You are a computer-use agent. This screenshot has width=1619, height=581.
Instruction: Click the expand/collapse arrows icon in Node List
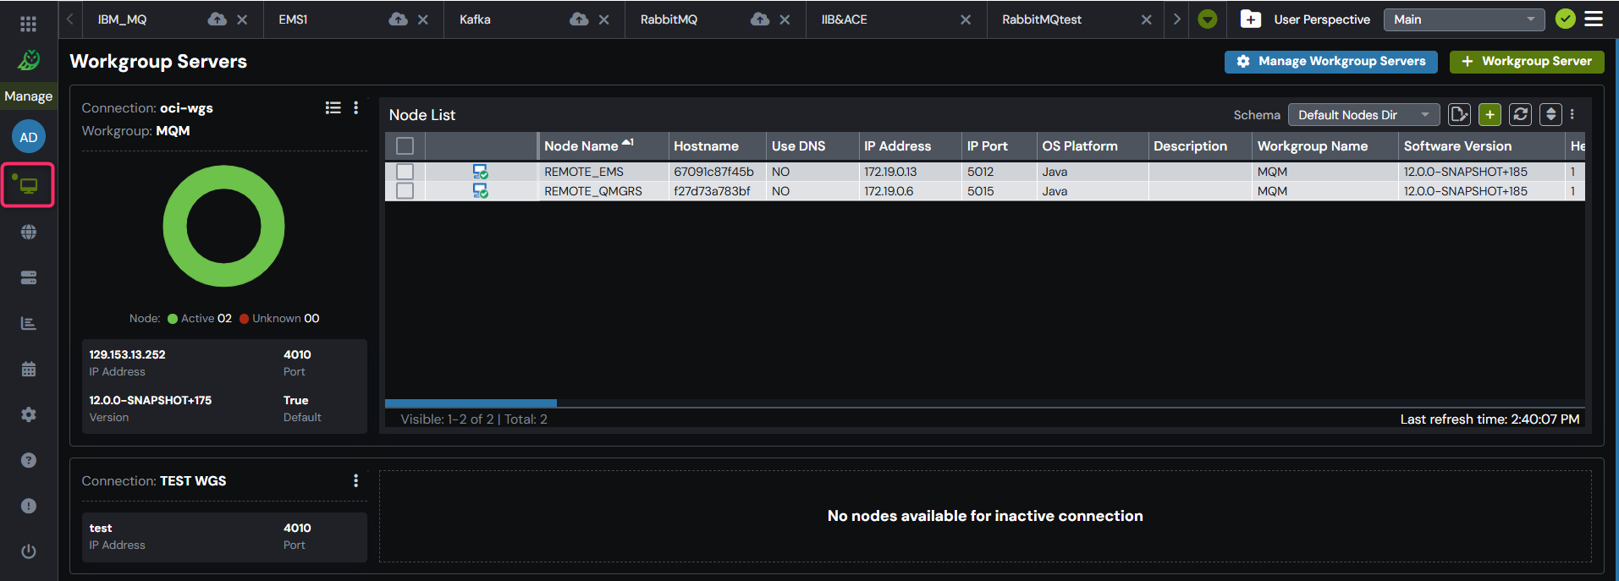1550,114
